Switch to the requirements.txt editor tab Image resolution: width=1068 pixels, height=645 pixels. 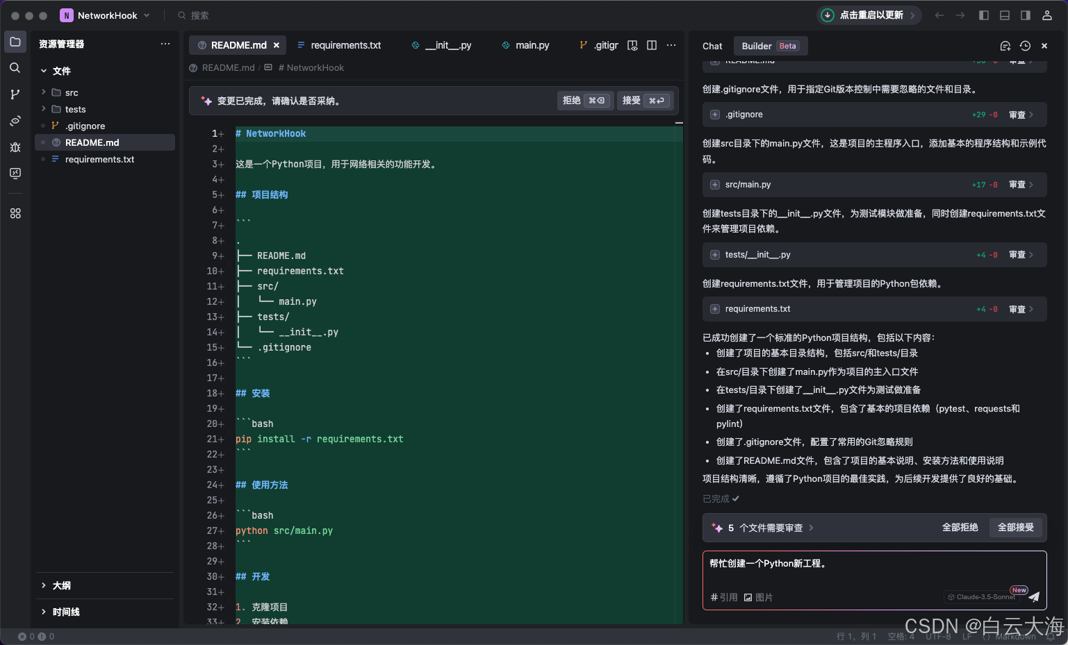click(339, 45)
